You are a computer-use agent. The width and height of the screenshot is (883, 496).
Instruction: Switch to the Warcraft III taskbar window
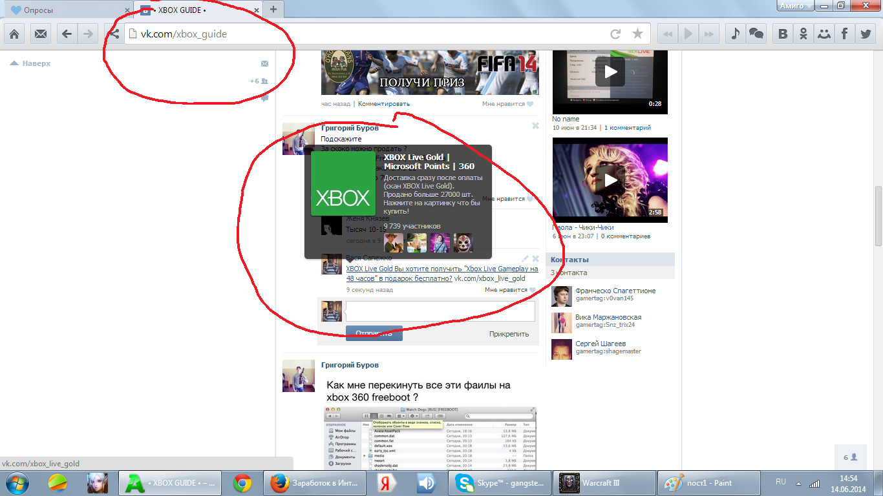tap(604, 482)
